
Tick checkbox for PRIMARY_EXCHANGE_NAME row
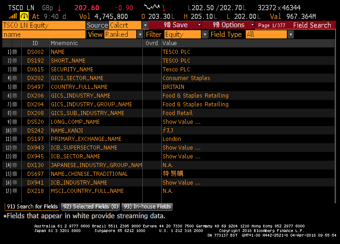click(x=15, y=139)
